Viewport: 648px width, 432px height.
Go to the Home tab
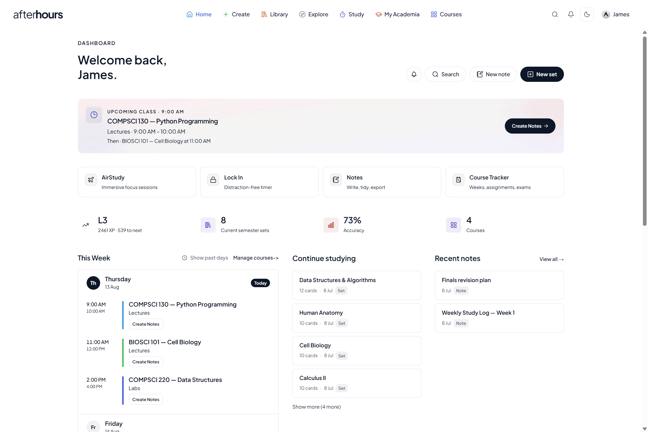[199, 14]
